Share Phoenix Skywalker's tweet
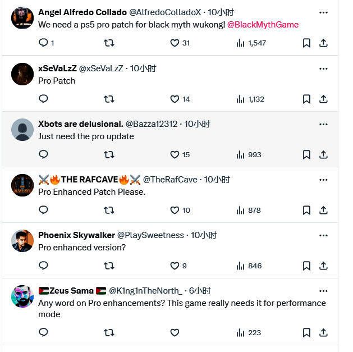The width and height of the screenshot is (353, 352). click(323, 266)
